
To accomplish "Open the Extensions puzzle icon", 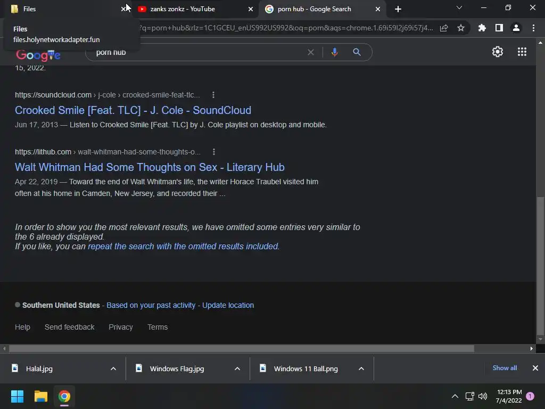I will coord(482,28).
